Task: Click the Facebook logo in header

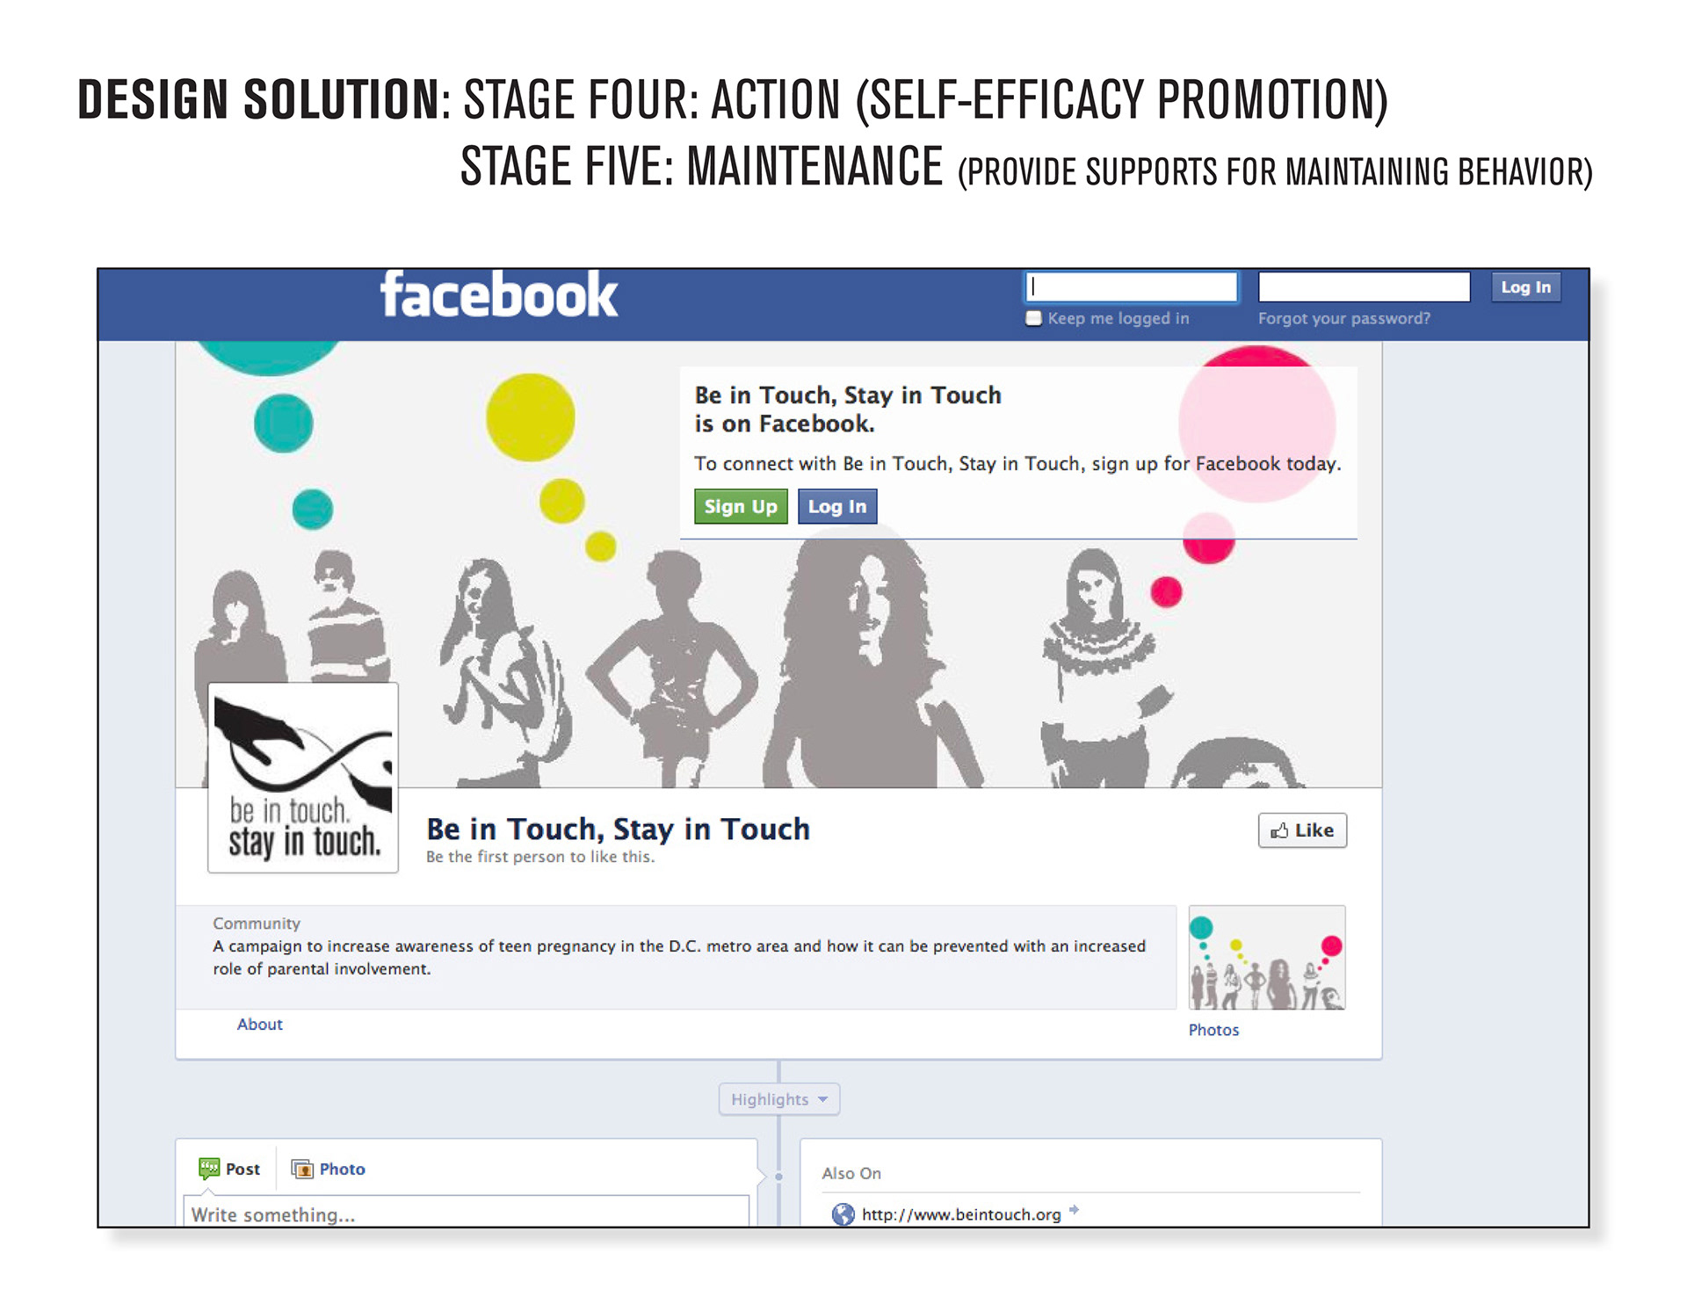Action: pyautogui.click(x=498, y=295)
